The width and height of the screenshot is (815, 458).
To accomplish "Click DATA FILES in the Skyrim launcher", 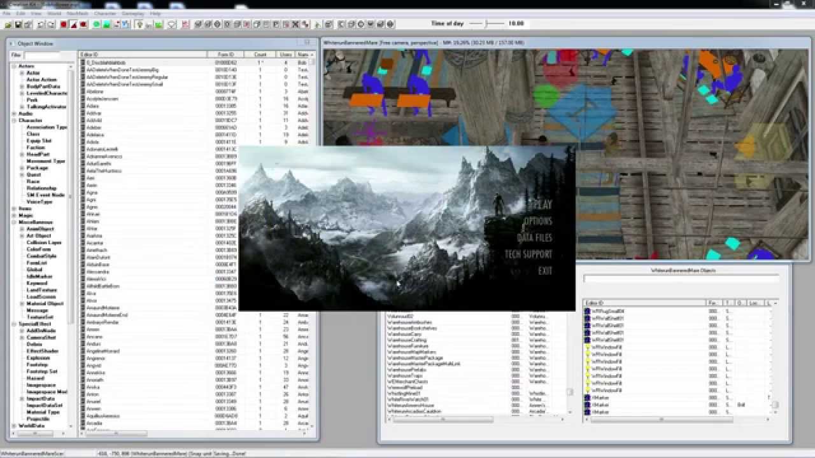I will pos(535,238).
